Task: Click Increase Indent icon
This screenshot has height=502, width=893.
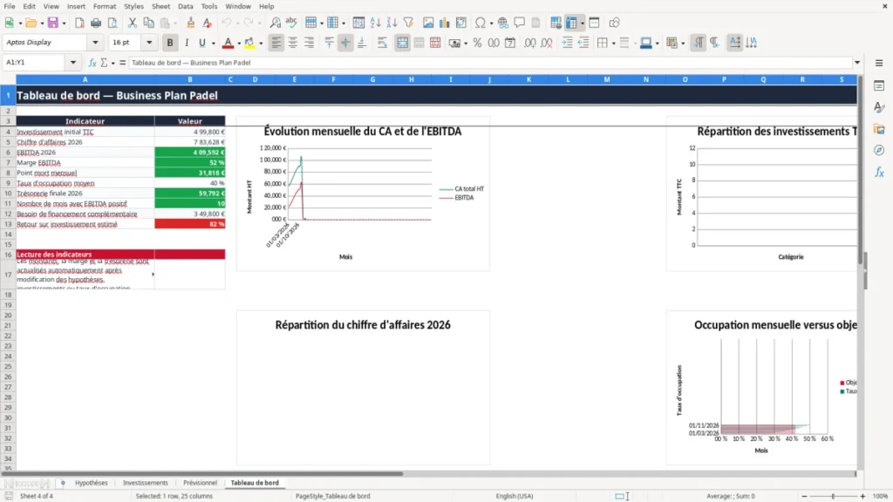Action: tap(567, 43)
